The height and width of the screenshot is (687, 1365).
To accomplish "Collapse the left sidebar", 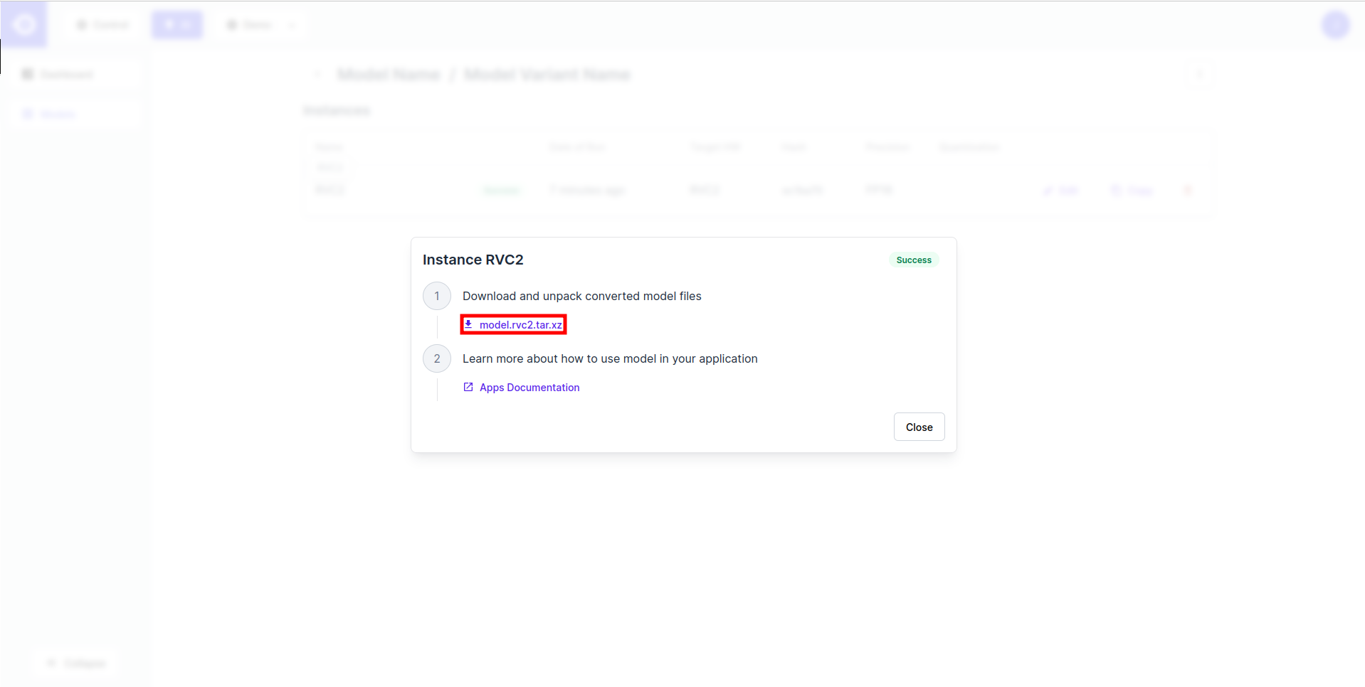I will coord(75,664).
